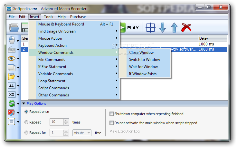237x148 pixels.
Task: Choose 'Wait for Window' from submenu
Action: pos(145,67)
